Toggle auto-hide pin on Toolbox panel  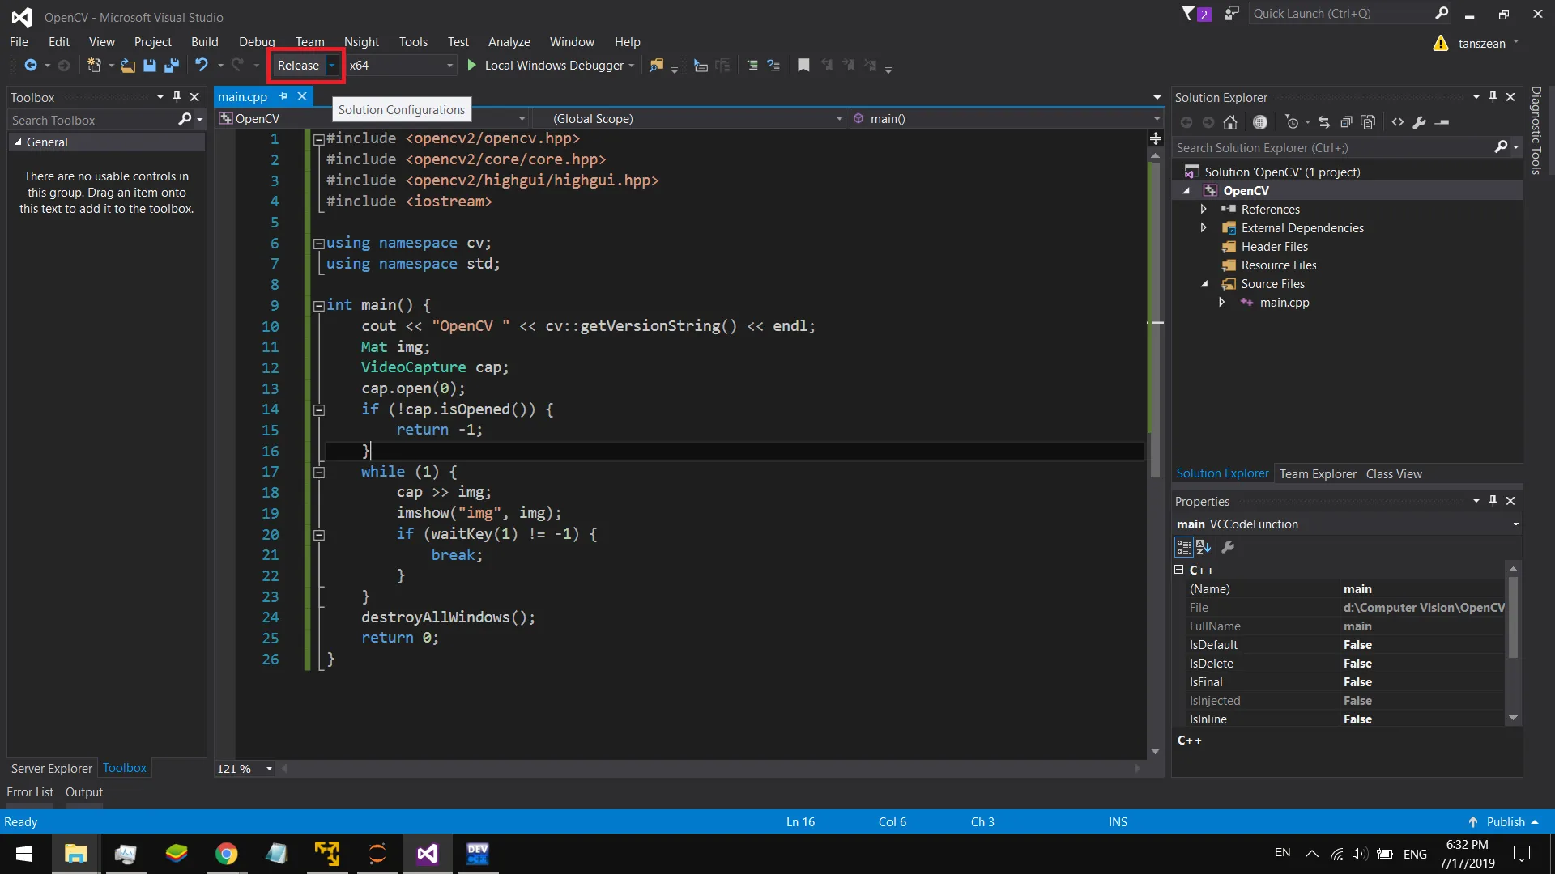pos(177,97)
